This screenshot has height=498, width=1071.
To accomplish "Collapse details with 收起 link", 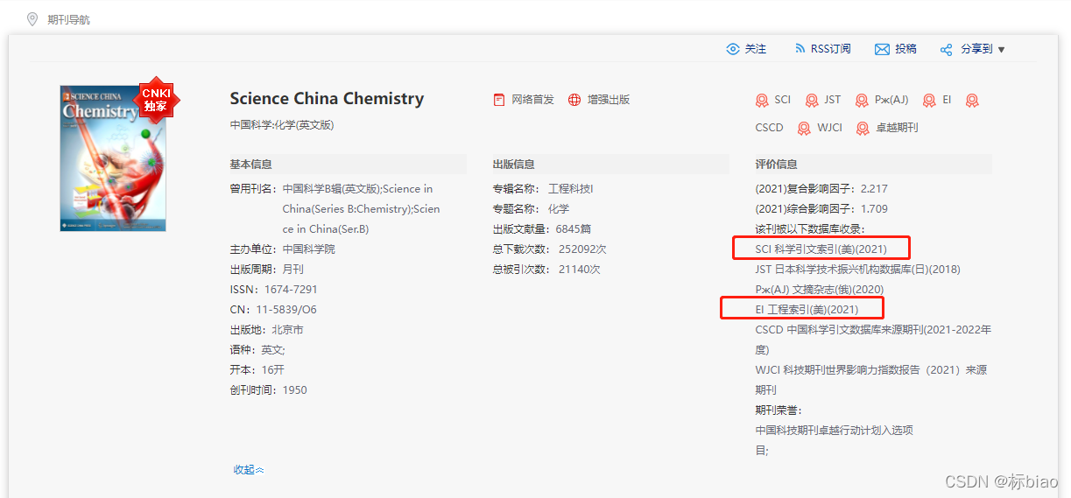I will pyautogui.click(x=249, y=470).
